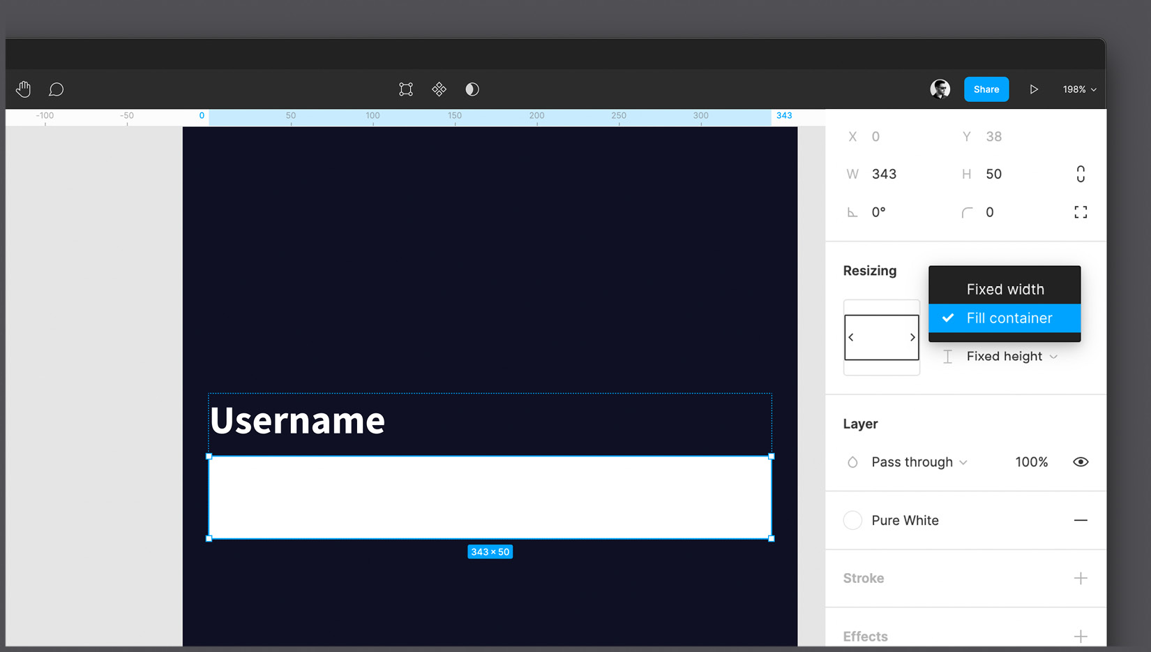This screenshot has width=1151, height=652.
Task: Click the Mask half-circle icon
Action: point(472,89)
